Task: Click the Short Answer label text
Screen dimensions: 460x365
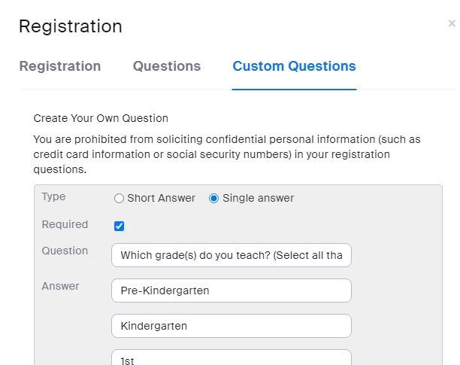Action: pyautogui.click(x=161, y=199)
